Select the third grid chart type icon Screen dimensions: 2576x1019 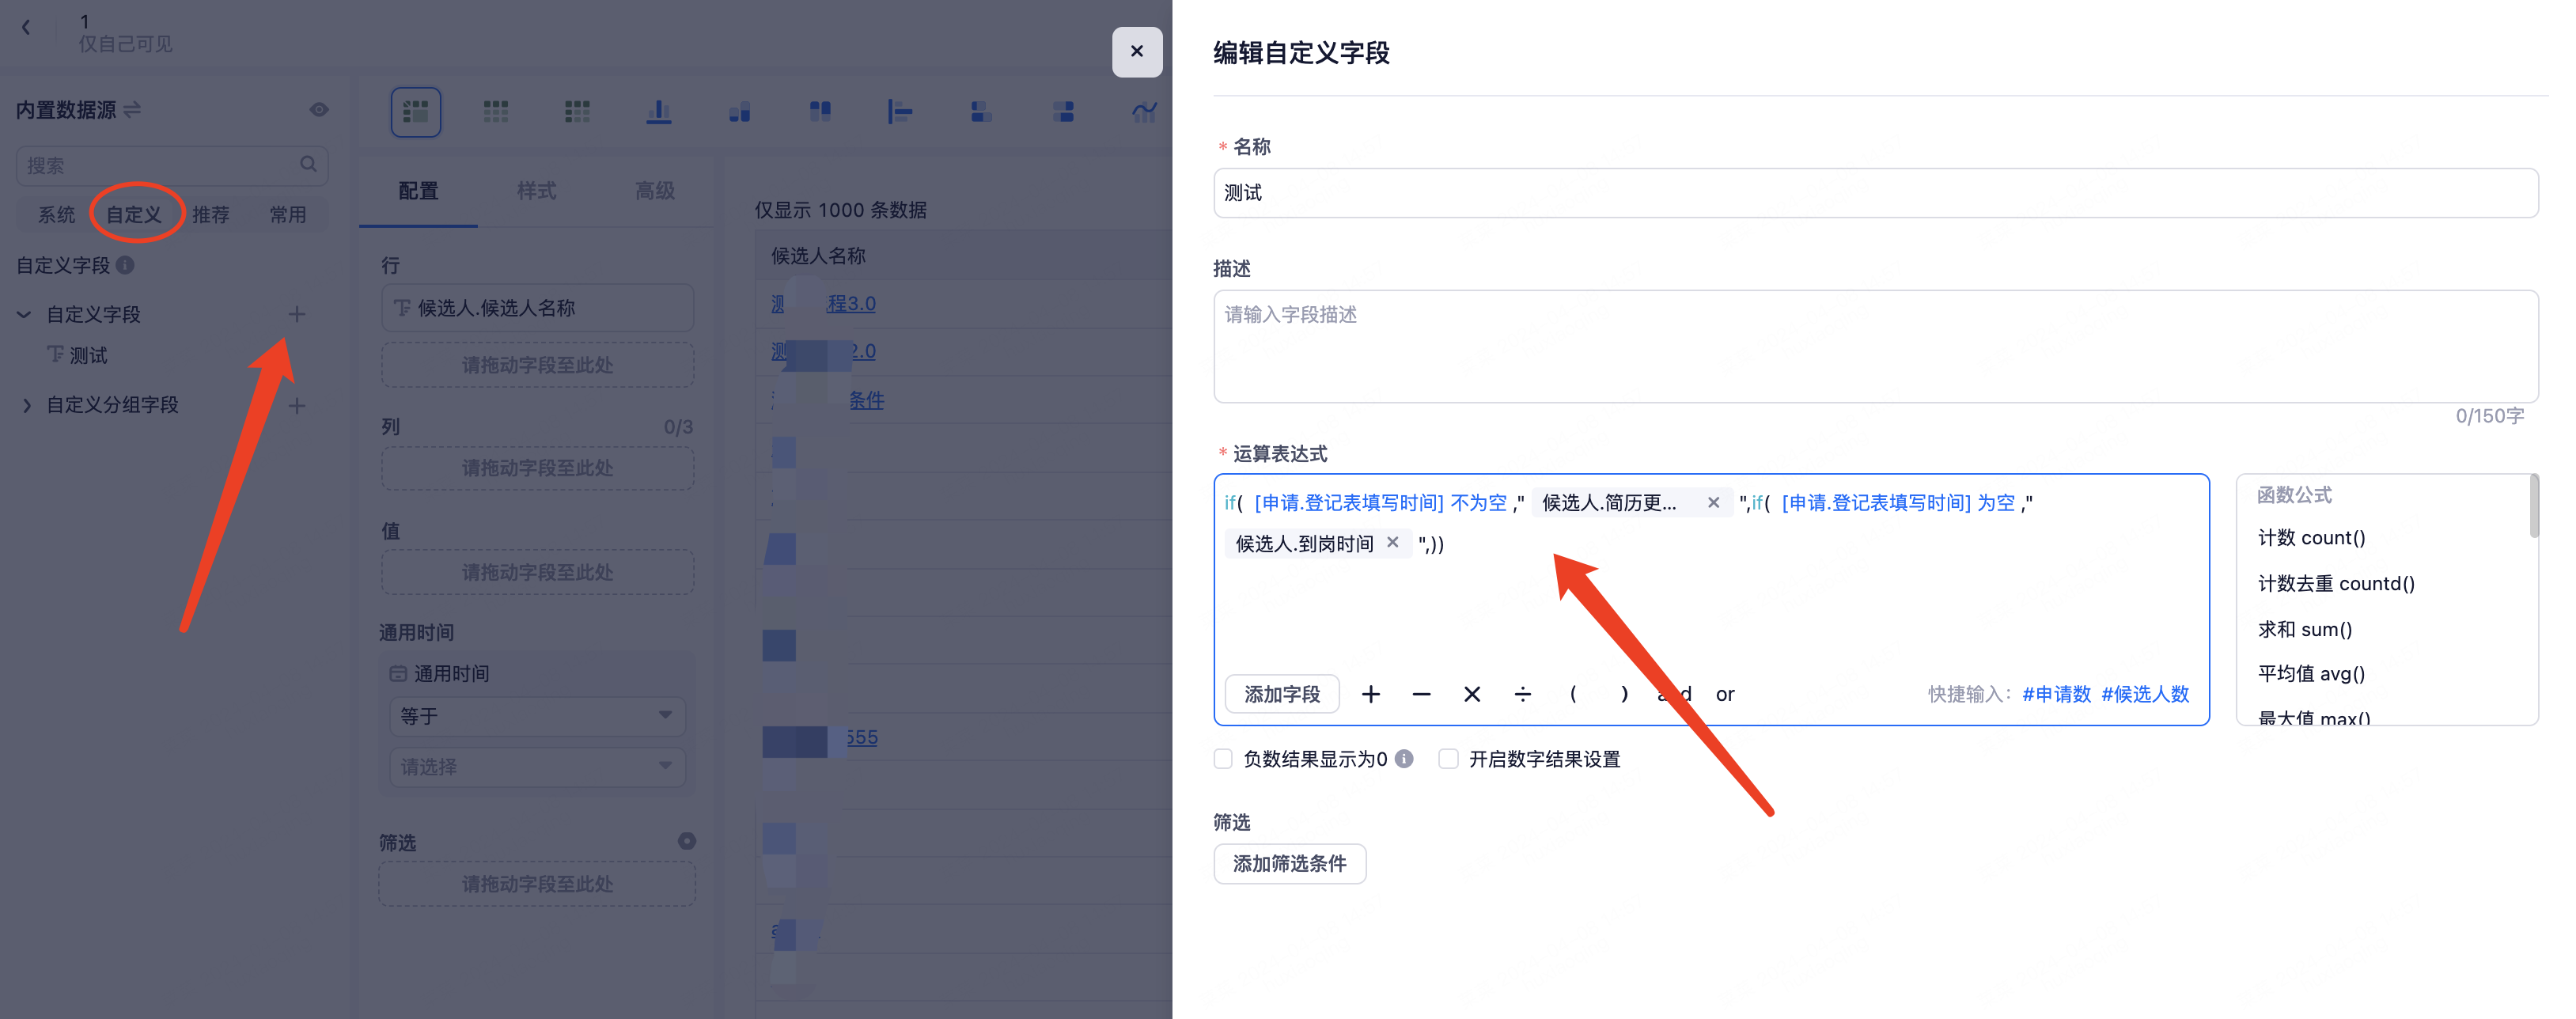click(577, 112)
